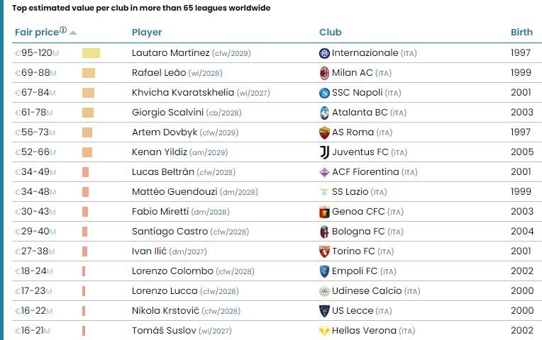542x340 pixels.
Task: Click the AS Roma badge icon
Action: pyautogui.click(x=324, y=133)
